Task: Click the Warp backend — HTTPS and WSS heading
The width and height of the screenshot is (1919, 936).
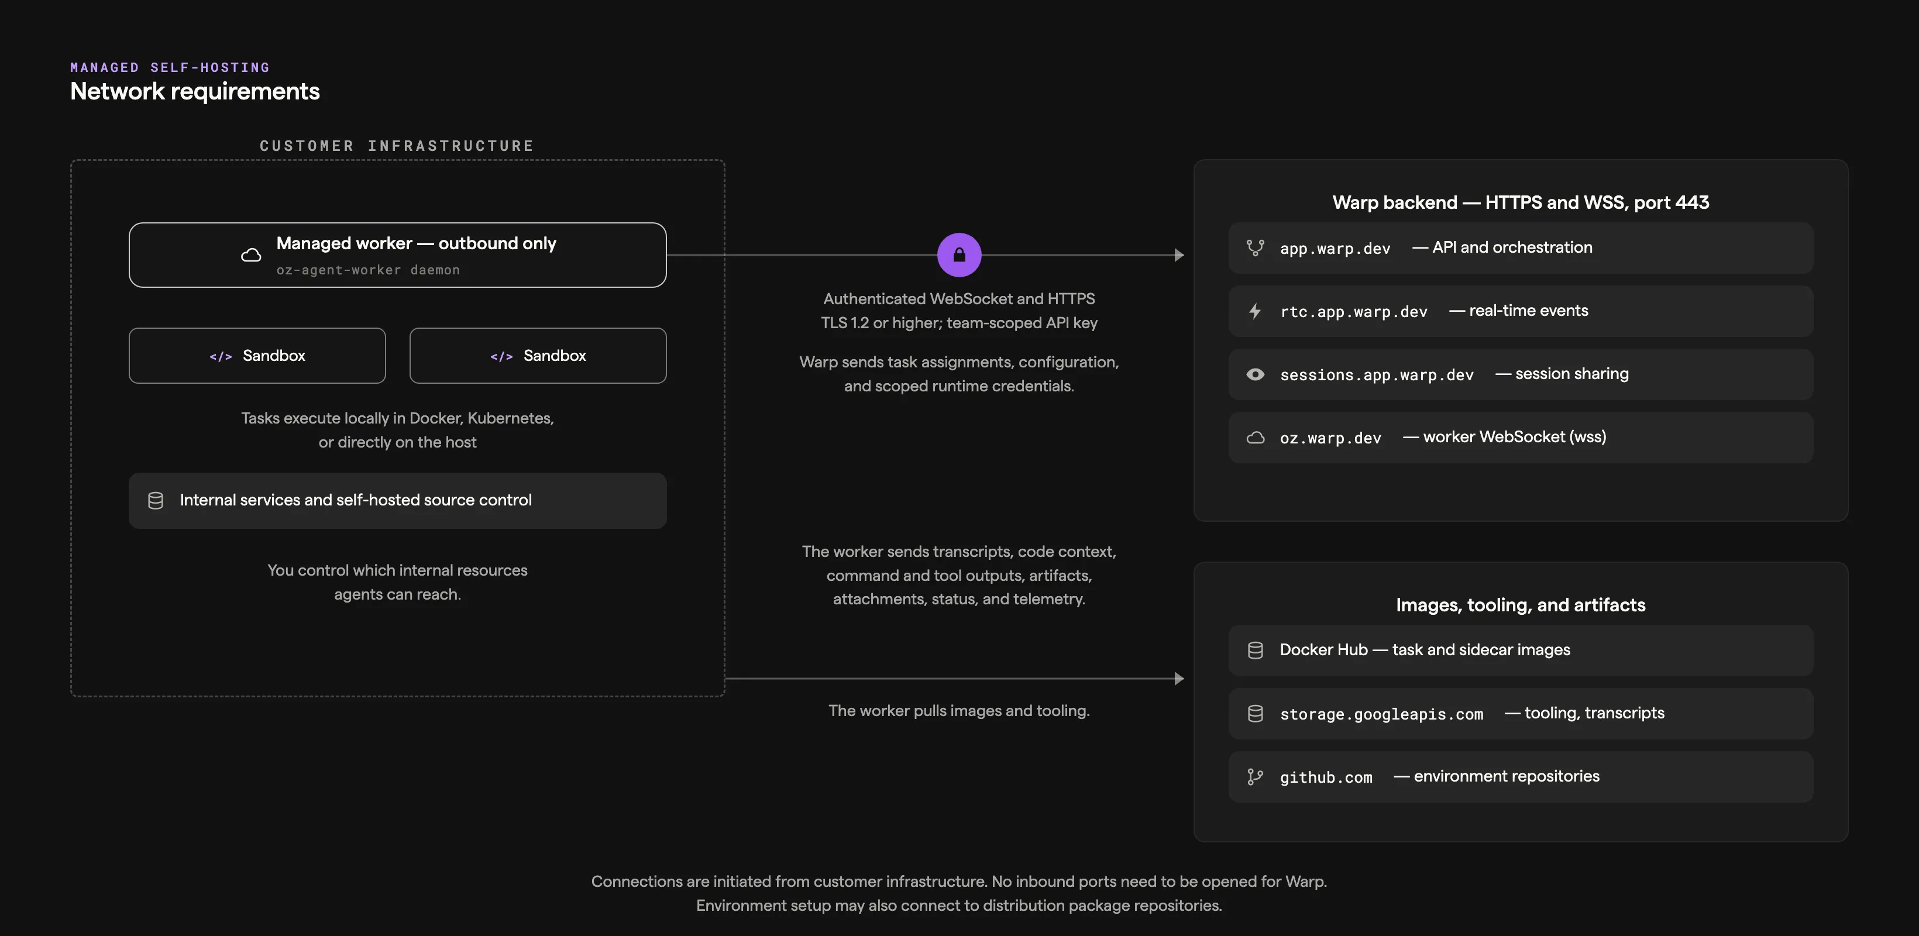Action: click(x=1521, y=202)
